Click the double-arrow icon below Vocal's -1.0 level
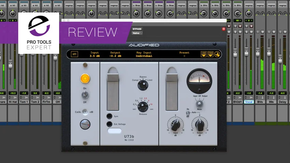 tap(251, 98)
